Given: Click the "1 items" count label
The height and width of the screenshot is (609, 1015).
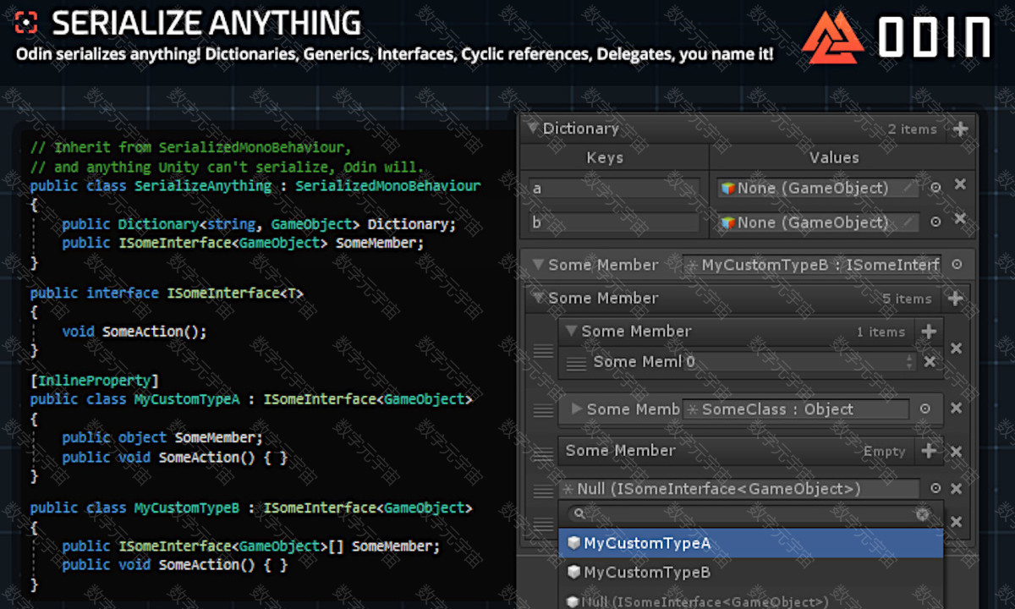Looking at the screenshot, I should pos(881,332).
